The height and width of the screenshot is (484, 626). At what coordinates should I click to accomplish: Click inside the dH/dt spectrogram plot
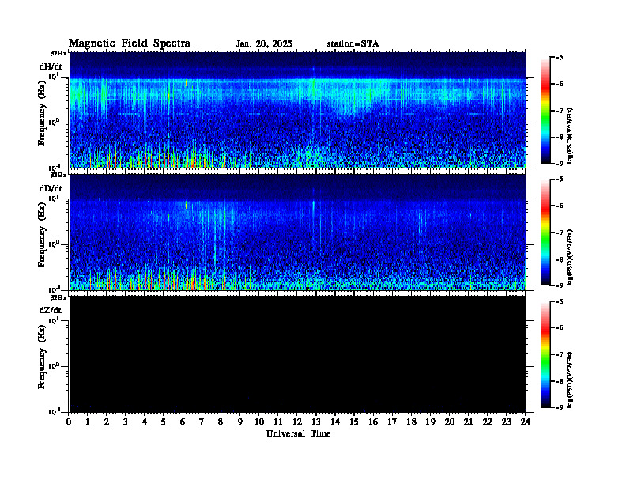click(x=297, y=110)
